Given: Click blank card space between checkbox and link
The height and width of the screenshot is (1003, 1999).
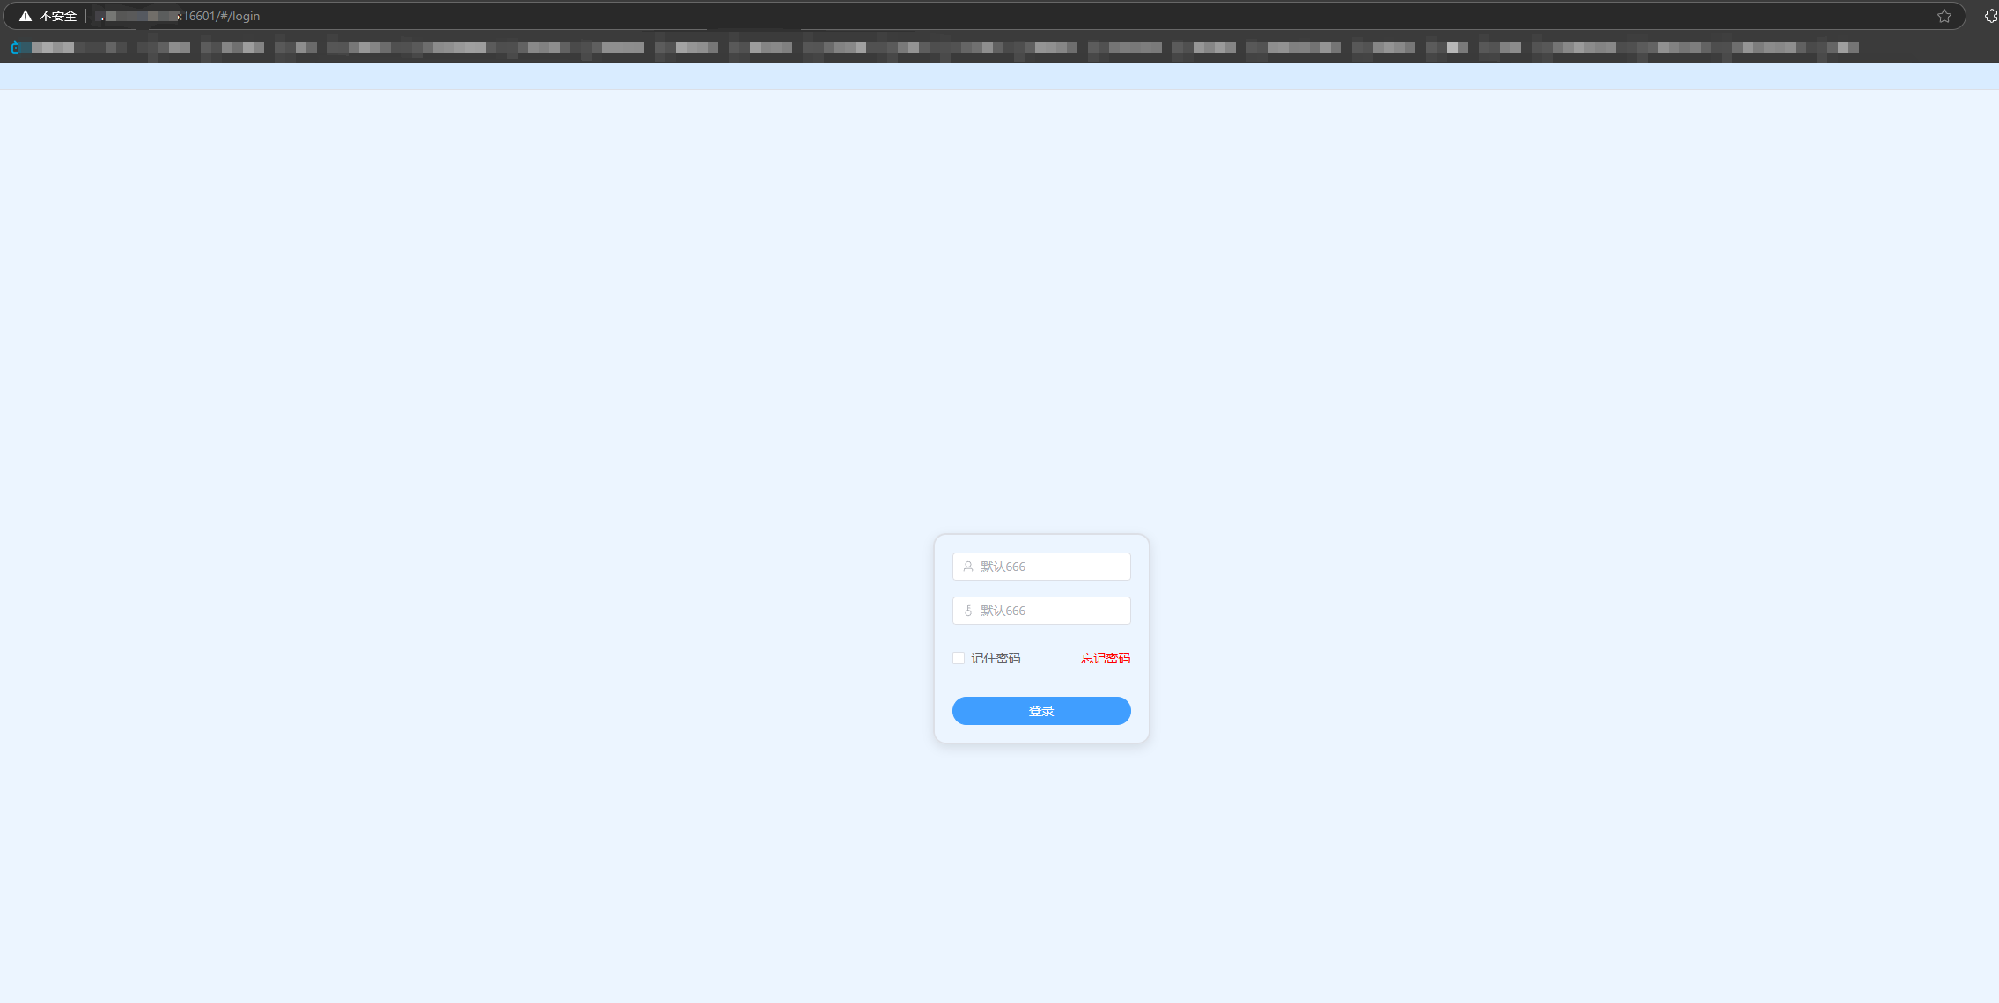Looking at the screenshot, I should [1051, 658].
